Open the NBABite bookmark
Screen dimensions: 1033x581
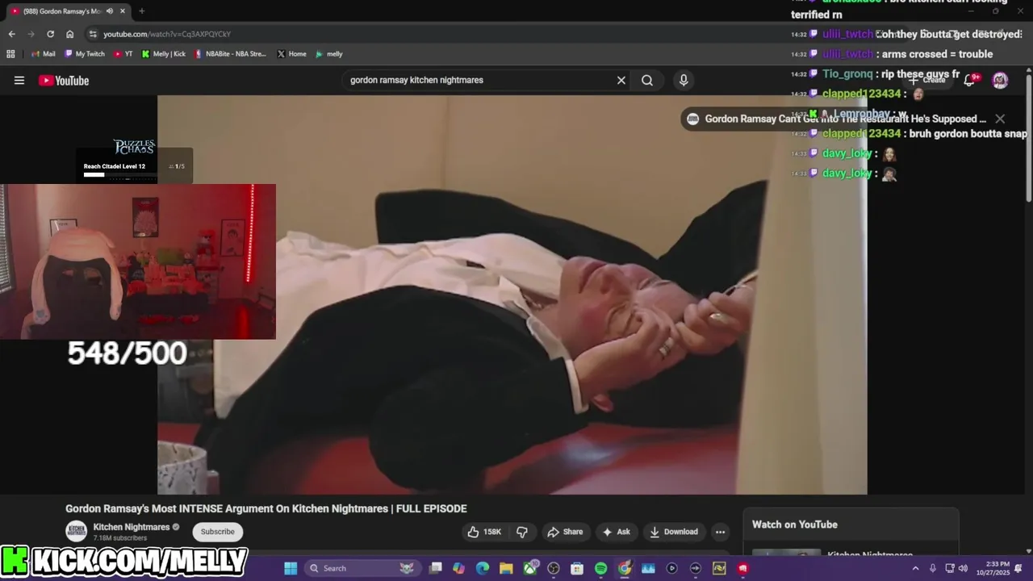(231, 54)
